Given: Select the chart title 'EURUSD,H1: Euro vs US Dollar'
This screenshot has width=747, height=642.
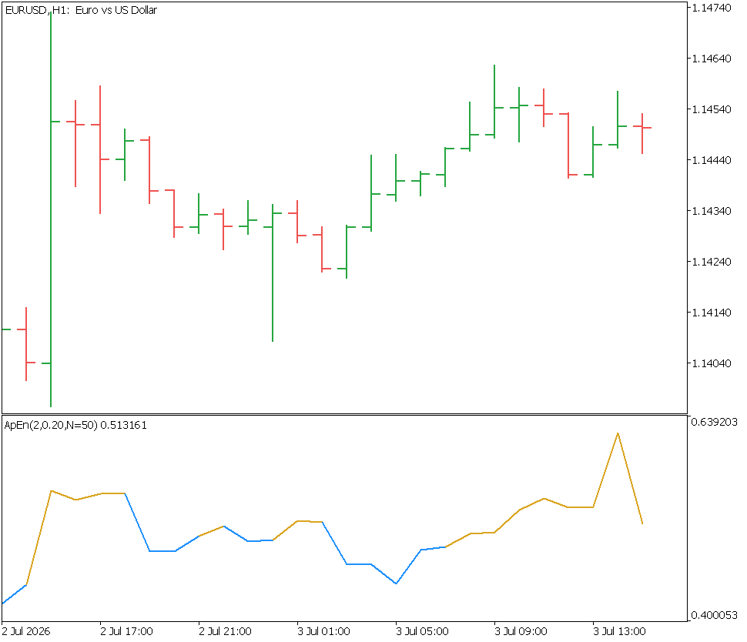Looking at the screenshot, I should [x=81, y=10].
